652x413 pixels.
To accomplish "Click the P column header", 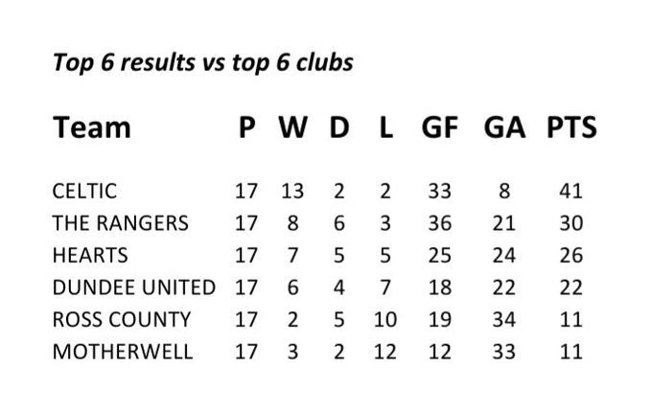I will [246, 127].
